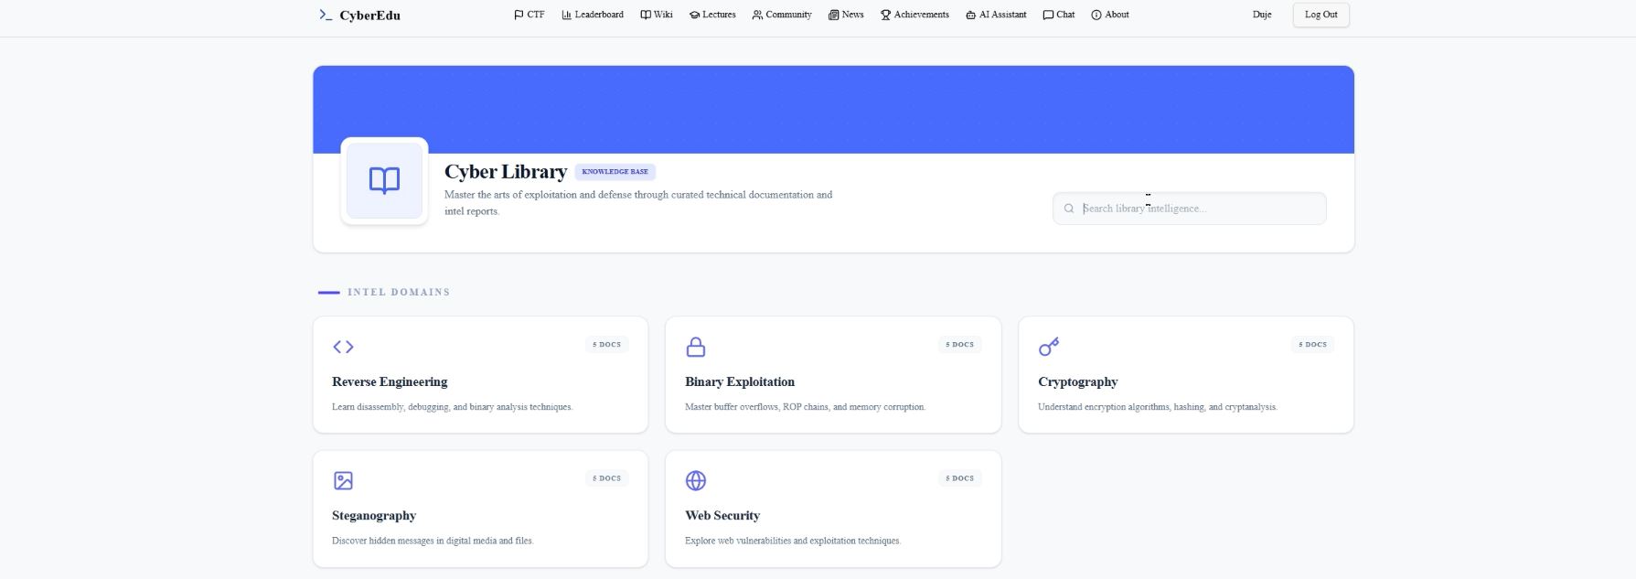Click the CyberEdu terminal logo icon
The image size is (1636, 579).
(326, 15)
